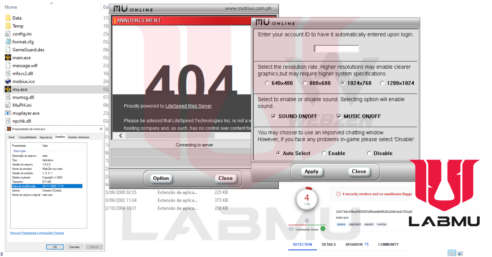Select the 1280x1024 resolution radio button
Viewport: 492px width, 257px height.
383,83
